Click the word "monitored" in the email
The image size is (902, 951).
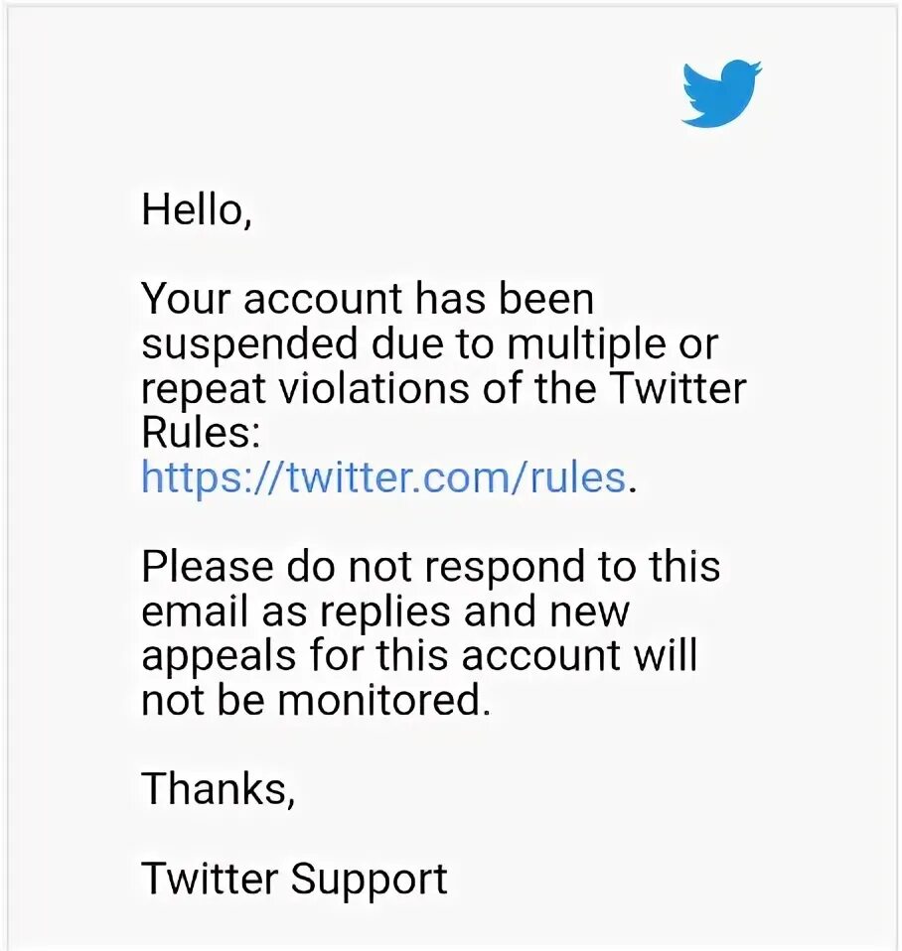pos(380,700)
